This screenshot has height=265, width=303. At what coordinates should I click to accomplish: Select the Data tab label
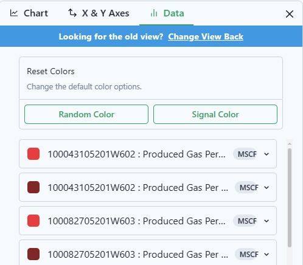tap(174, 13)
